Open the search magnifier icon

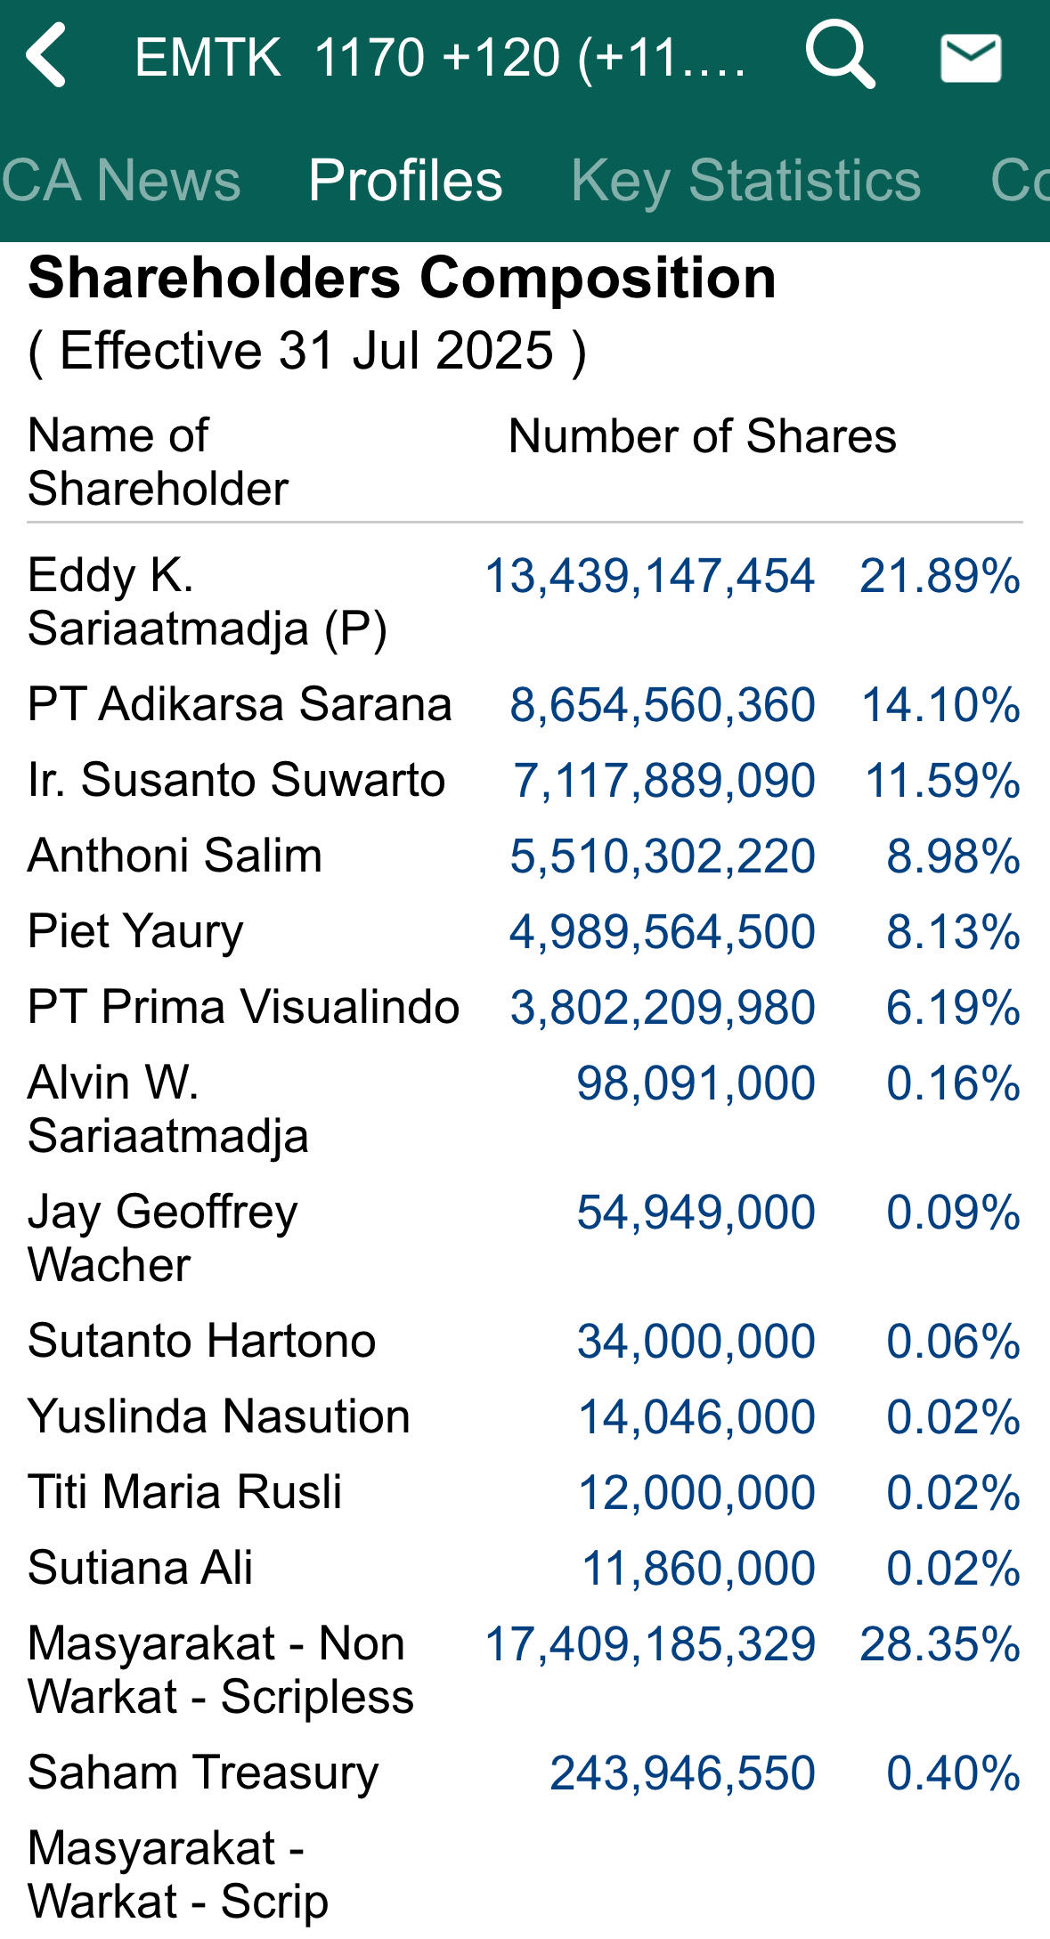click(840, 56)
